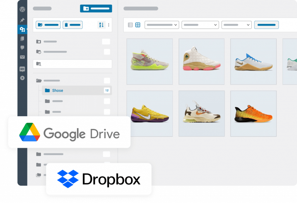Select the home folder row
The image size is (297, 203).
click(x=73, y=42)
